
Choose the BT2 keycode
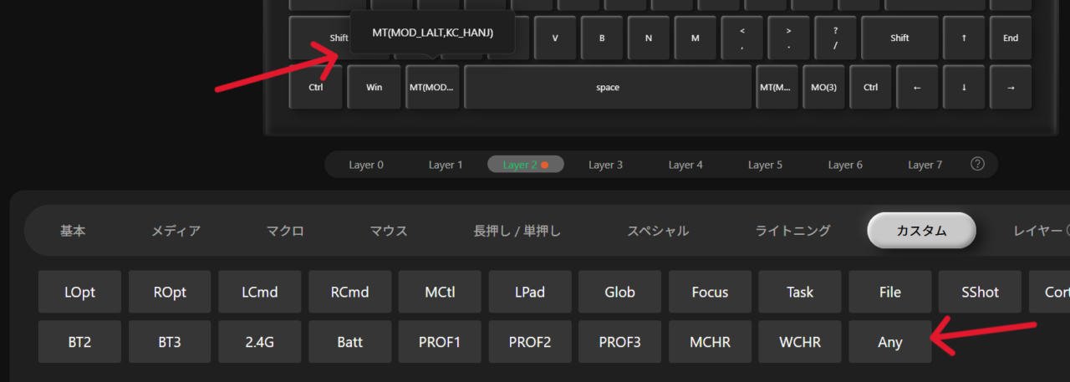coord(79,342)
